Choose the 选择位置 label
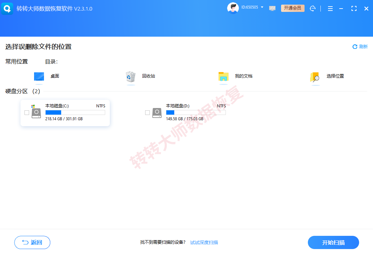Image resolution: width=373 pixels, height=254 pixels. tap(335, 76)
